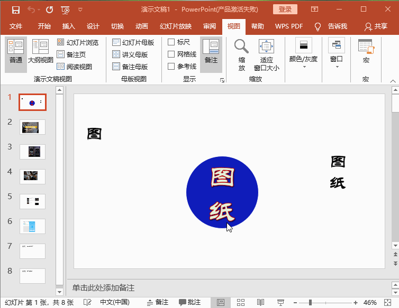Switch to the 设计 tab
This screenshot has width=399, height=308.
pyautogui.click(x=93, y=26)
